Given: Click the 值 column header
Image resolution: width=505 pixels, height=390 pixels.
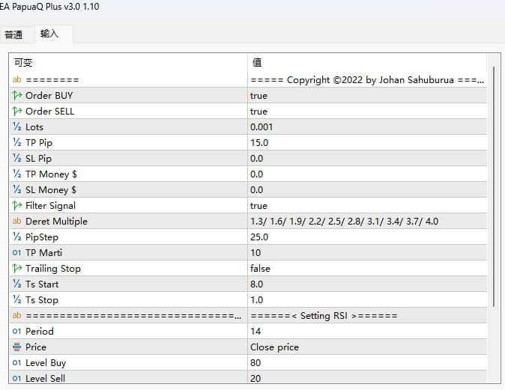Looking at the screenshot, I should 367,62.
